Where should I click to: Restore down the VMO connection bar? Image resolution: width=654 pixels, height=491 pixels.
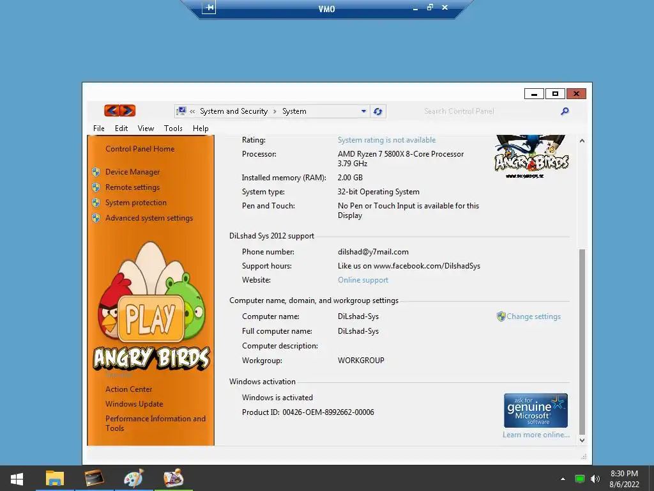click(x=430, y=8)
